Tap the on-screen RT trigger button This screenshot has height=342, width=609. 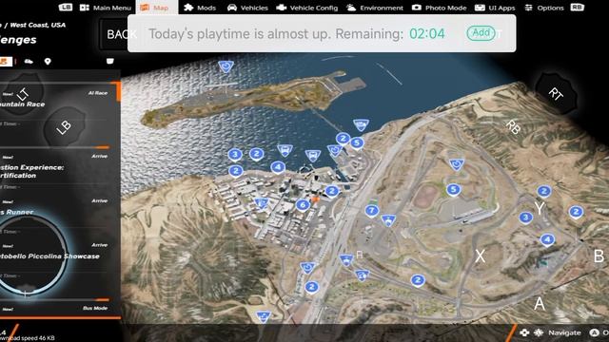(x=556, y=93)
